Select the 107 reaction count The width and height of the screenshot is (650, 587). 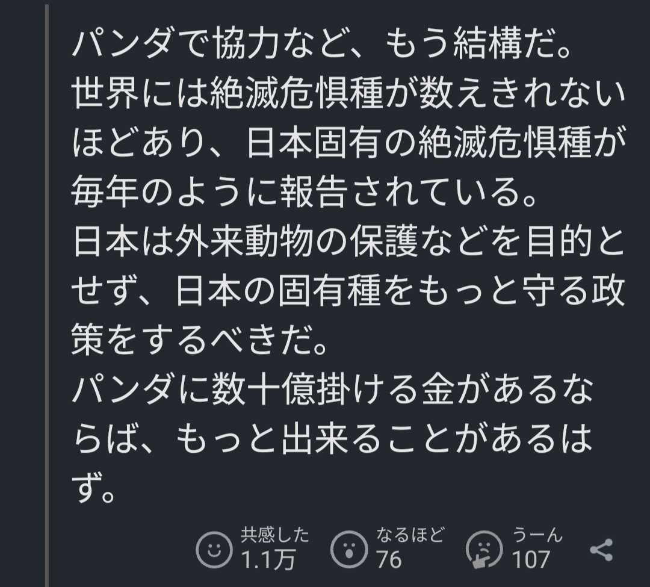531,561
